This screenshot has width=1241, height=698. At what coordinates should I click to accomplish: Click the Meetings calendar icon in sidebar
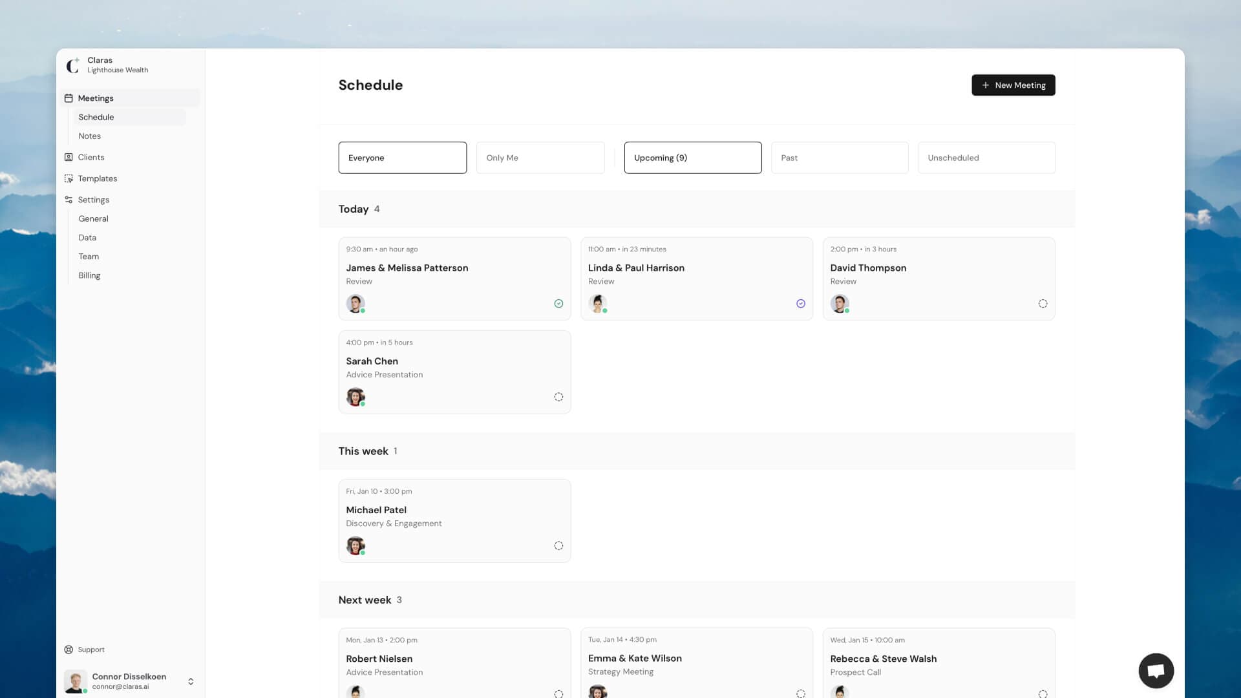click(x=69, y=98)
